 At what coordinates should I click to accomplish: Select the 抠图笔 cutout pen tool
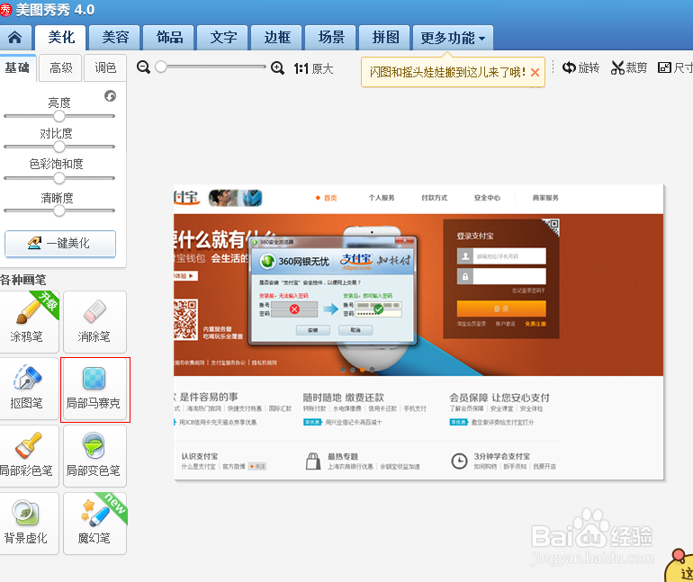27,389
